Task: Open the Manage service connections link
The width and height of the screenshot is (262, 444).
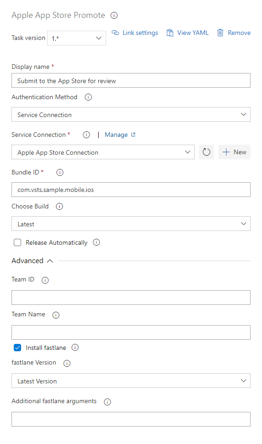Action: 120,135
